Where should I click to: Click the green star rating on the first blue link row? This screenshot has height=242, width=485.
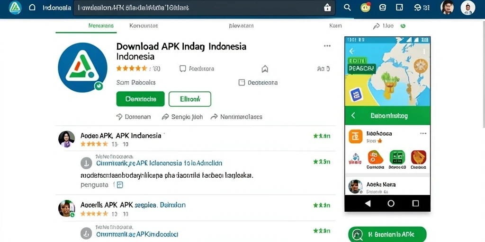[322, 162]
